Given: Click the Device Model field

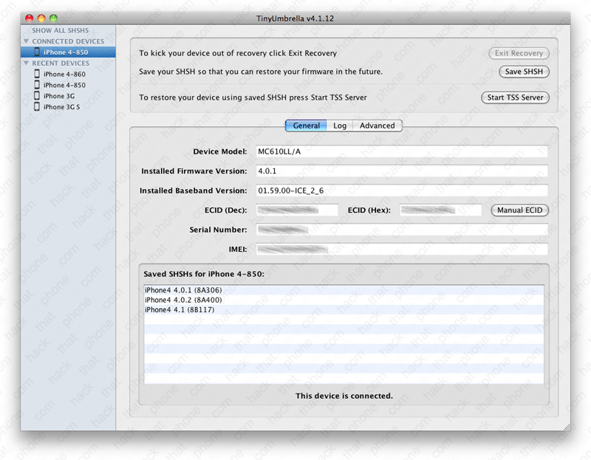Looking at the screenshot, I should (x=401, y=151).
